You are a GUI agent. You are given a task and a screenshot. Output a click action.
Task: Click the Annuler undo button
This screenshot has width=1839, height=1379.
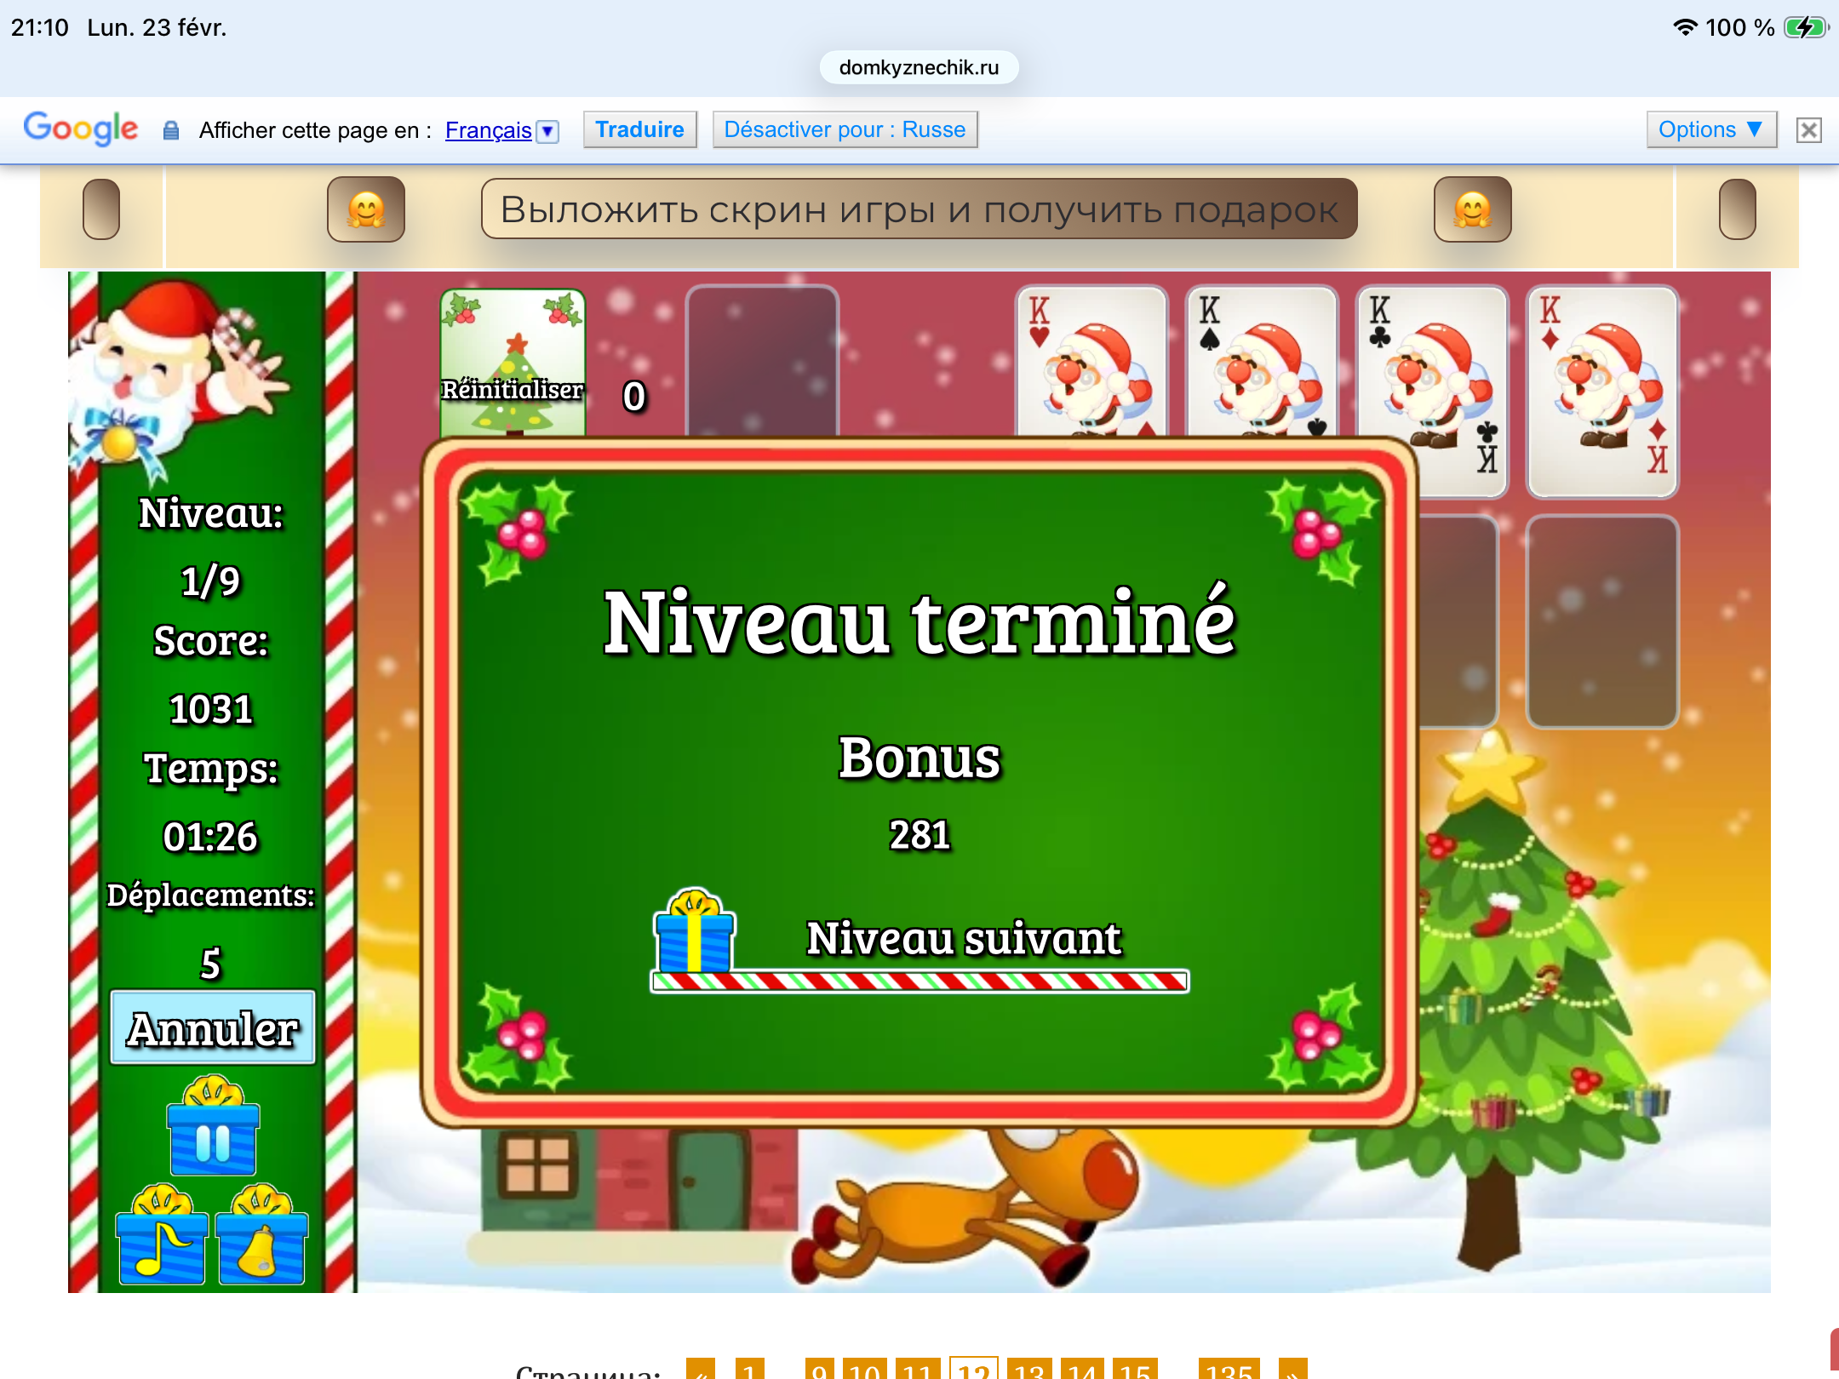(x=213, y=1028)
